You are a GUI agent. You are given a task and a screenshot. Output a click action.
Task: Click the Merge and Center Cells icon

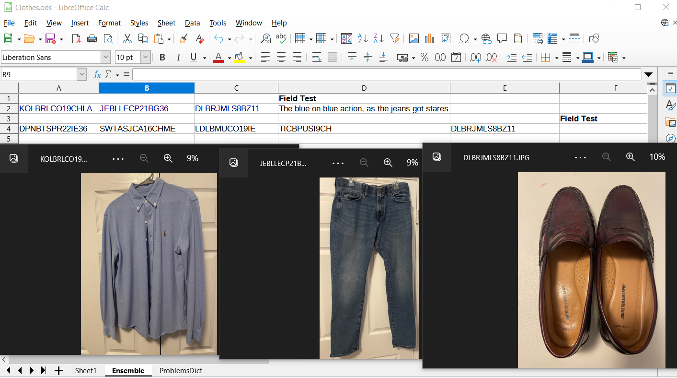point(333,58)
